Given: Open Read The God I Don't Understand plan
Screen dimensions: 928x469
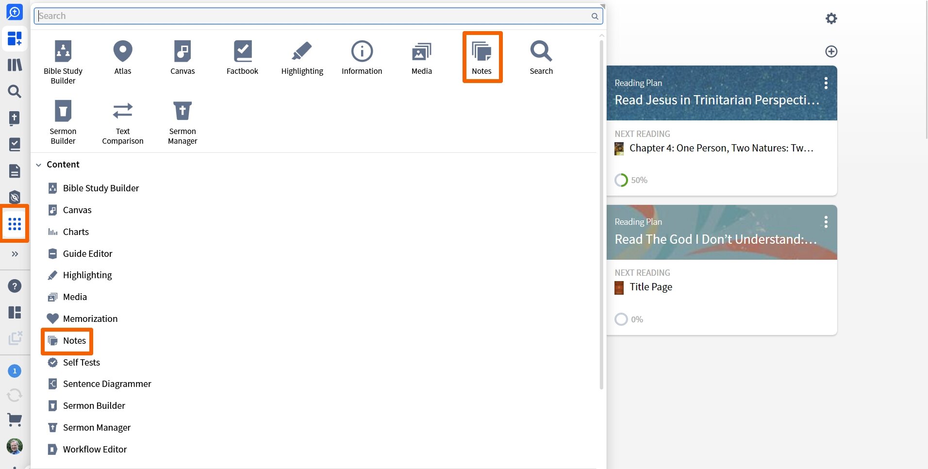Looking at the screenshot, I should [x=715, y=239].
